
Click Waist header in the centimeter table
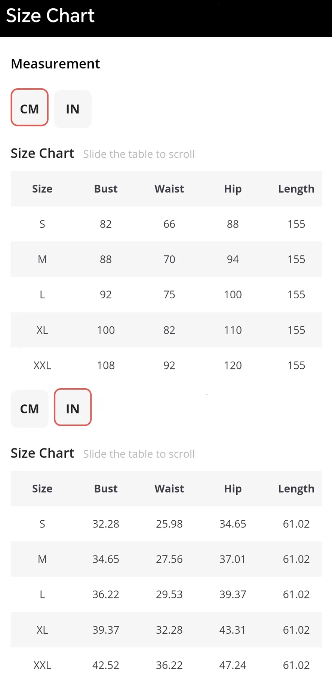point(169,189)
